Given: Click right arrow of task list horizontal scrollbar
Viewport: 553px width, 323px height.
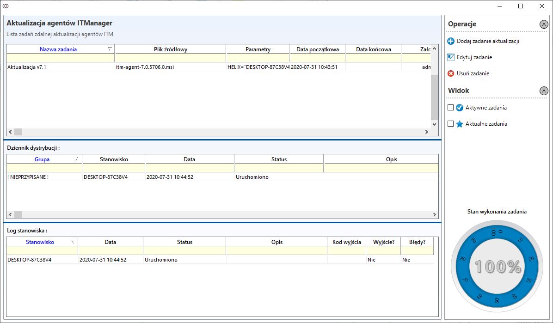Looking at the screenshot, I should (426, 132).
